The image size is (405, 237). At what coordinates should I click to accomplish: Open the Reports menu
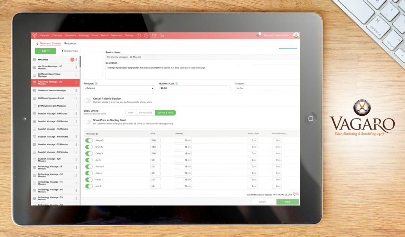104,35
